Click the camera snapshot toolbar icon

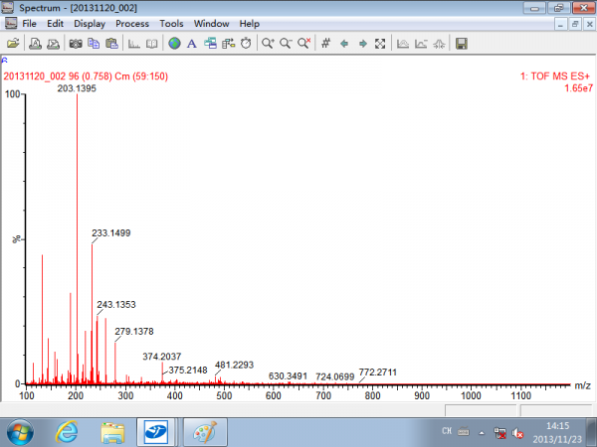[x=75, y=44]
